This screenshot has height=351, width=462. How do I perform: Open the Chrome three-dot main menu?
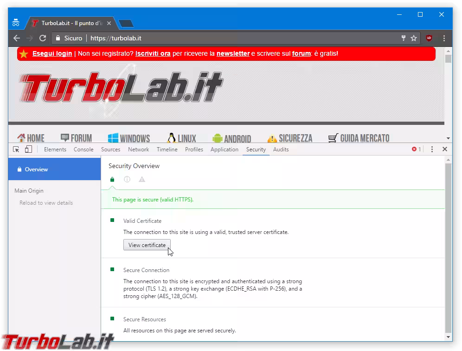click(x=444, y=38)
